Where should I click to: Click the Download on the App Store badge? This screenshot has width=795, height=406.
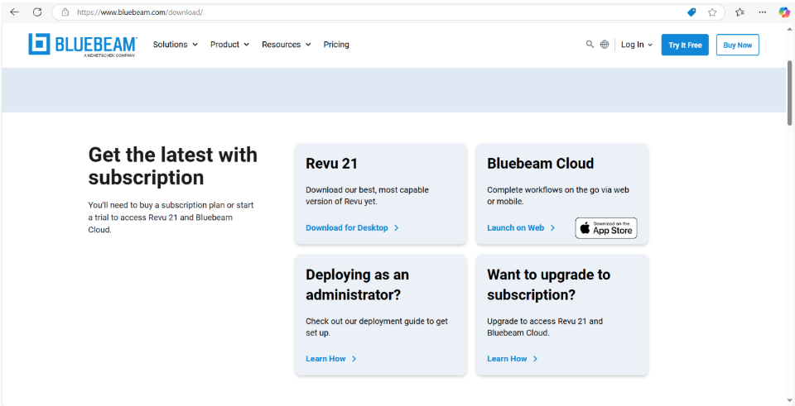click(x=606, y=228)
